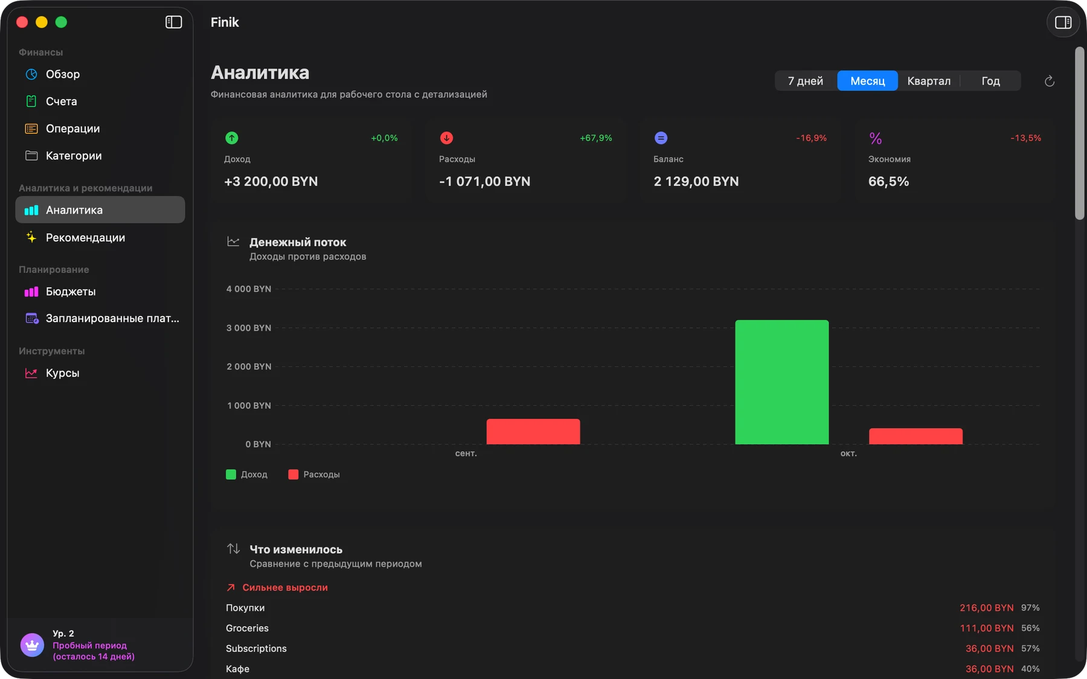Click the Категории folder icon
The width and height of the screenshot is (1087, 679).
pyautogui.click(x=31, y=156)
